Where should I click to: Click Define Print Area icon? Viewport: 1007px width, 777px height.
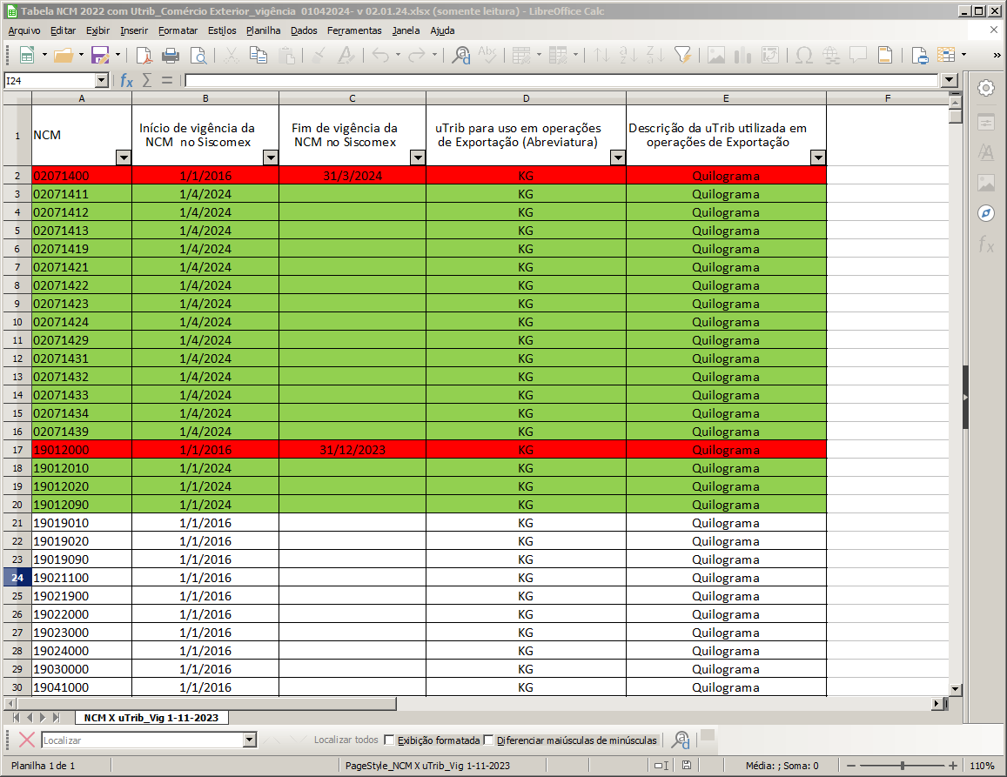pyautogui.click(x=920, y=55)
